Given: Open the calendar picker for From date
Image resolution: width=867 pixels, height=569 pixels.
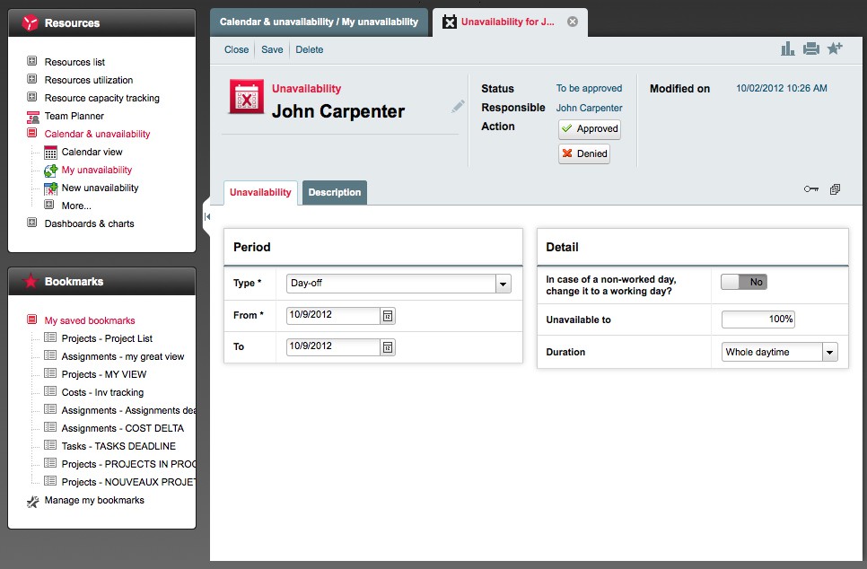Looking at the screenshot, I should coord(388,315).
